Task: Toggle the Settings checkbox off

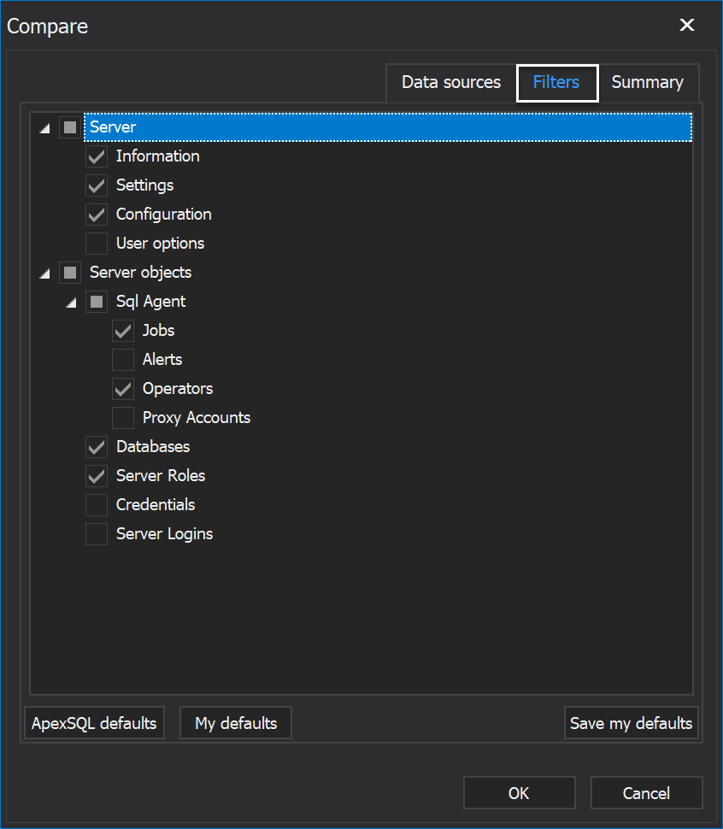Action: 97,185
